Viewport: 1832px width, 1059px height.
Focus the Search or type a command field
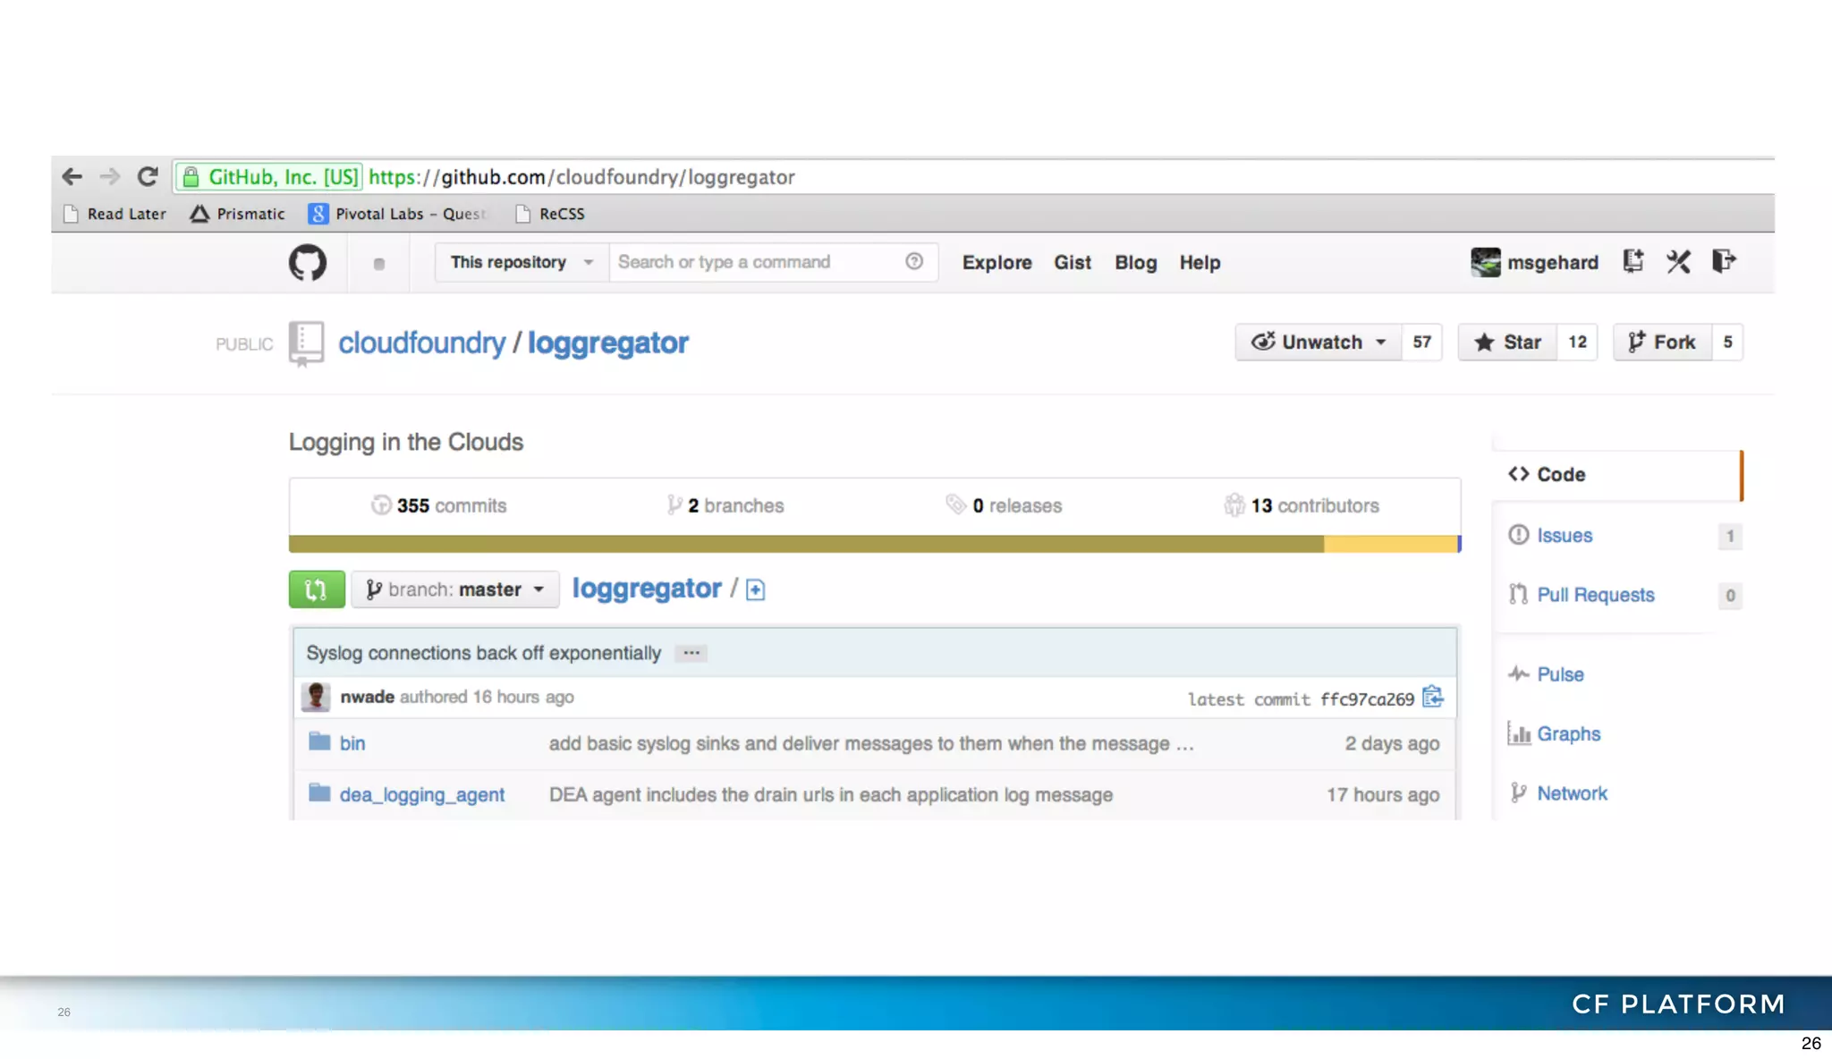tap(756, 262)
